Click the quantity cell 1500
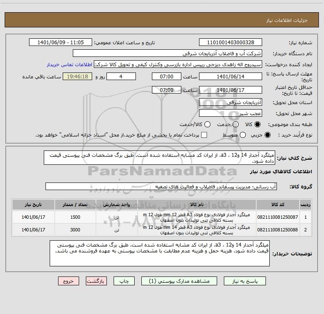The height and width of the screenshot is (314, 324). pos(75,217)
